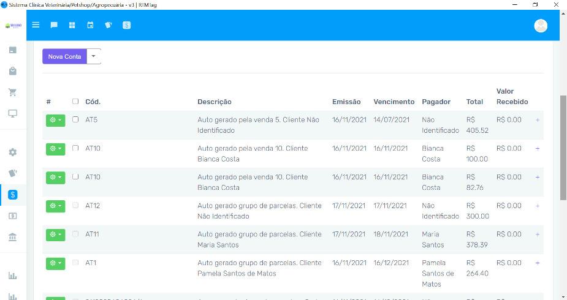Click plus icon on AT1 row
This screenshot has width=567, height=300.
tap(538, 263)
